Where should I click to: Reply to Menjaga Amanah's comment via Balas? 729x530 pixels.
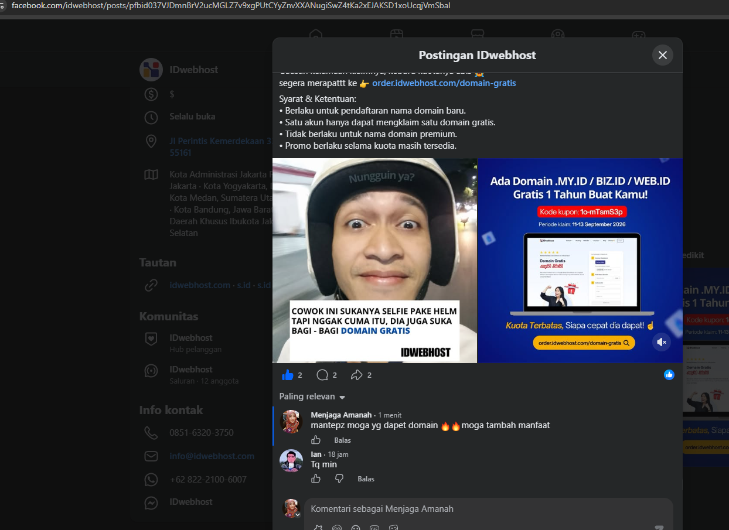coord(342,440)
